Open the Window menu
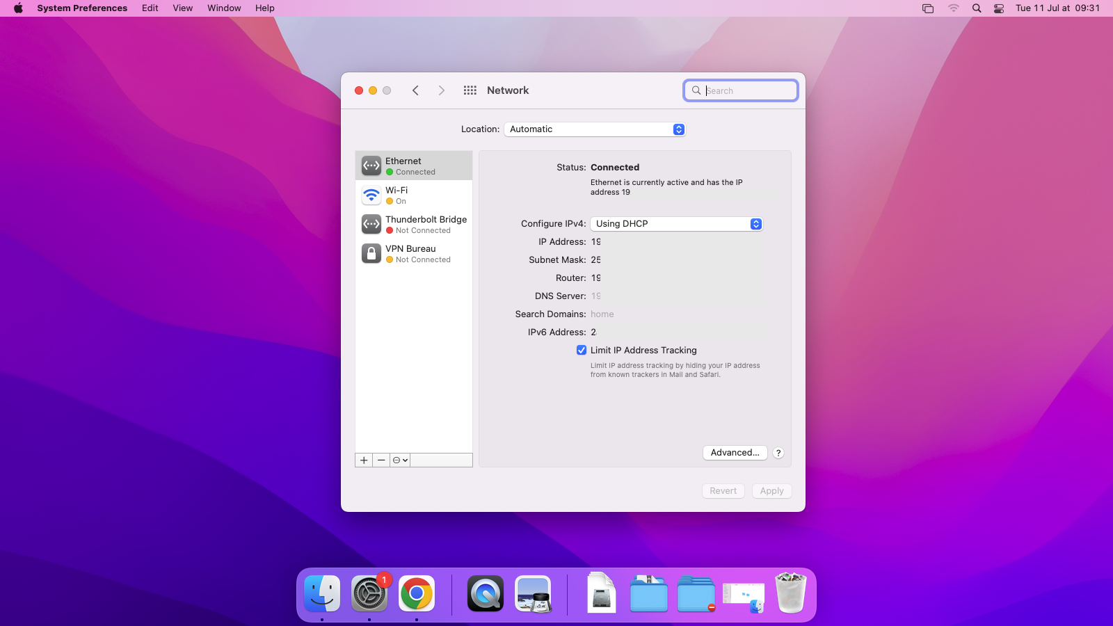Viewport: 1113px width, 626px height. click(x=224, y=8)
